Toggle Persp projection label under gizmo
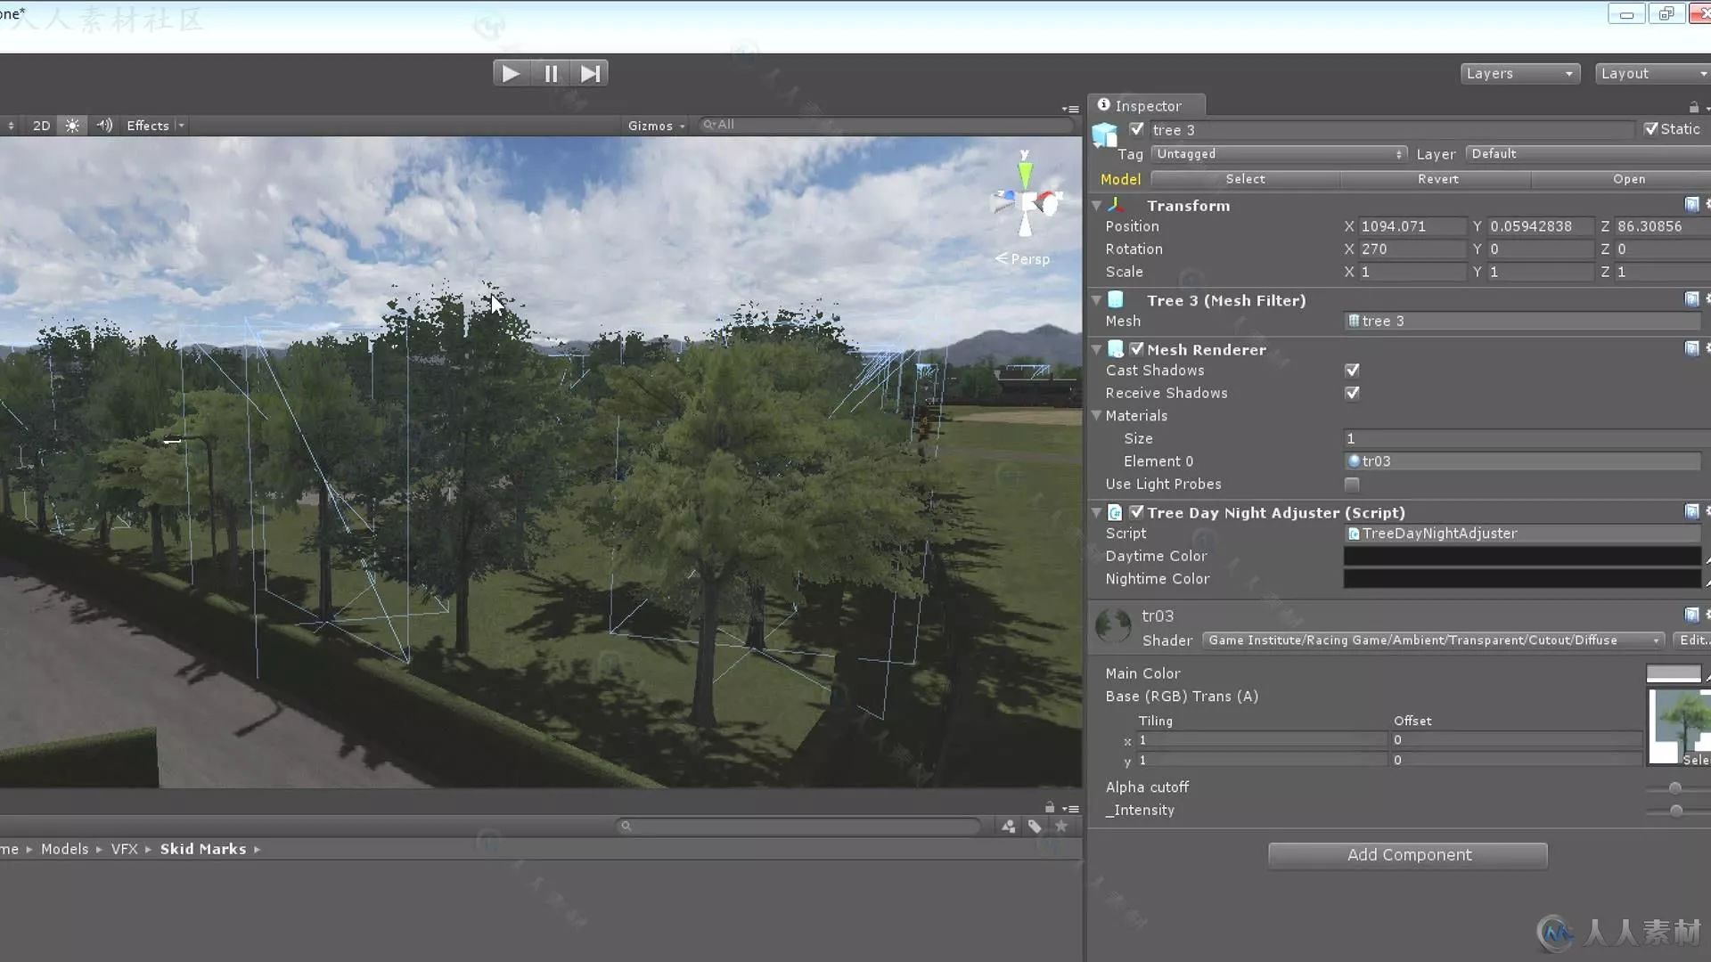This screenshot has width=1711, height=962. tap(1023, 259)
